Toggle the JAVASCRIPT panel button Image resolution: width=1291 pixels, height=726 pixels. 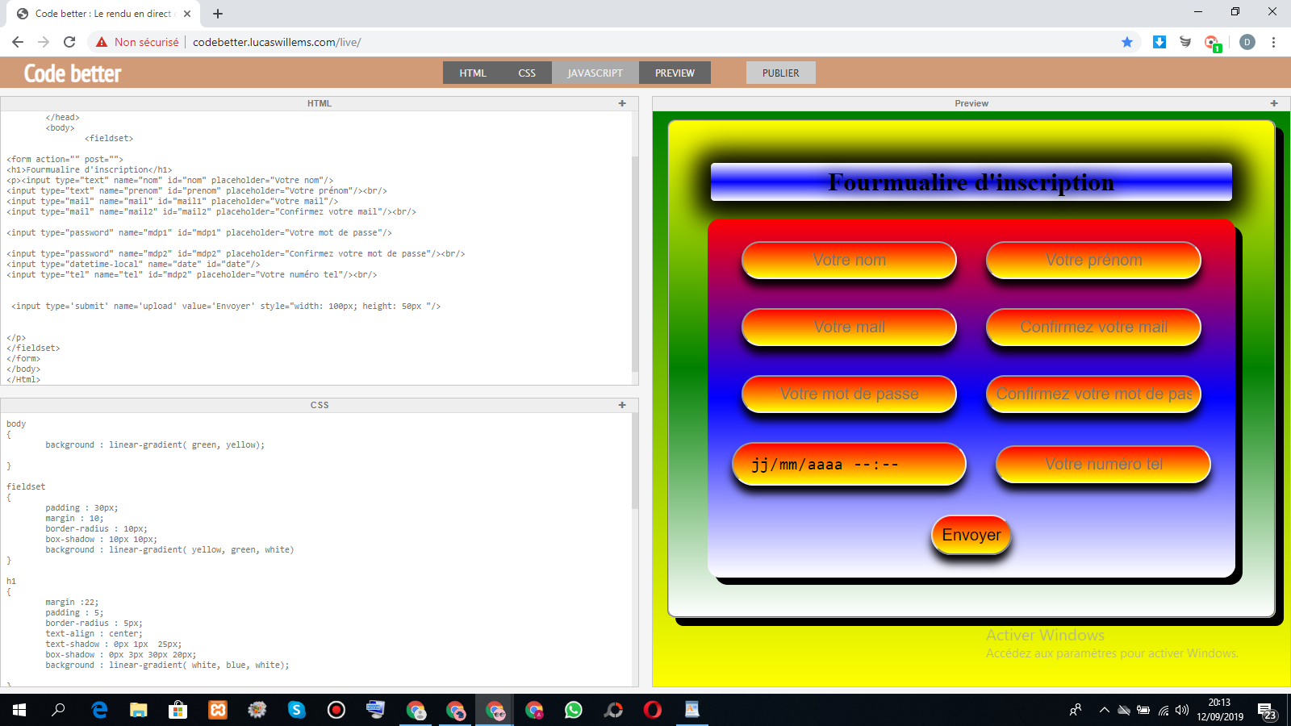point(595,73)
